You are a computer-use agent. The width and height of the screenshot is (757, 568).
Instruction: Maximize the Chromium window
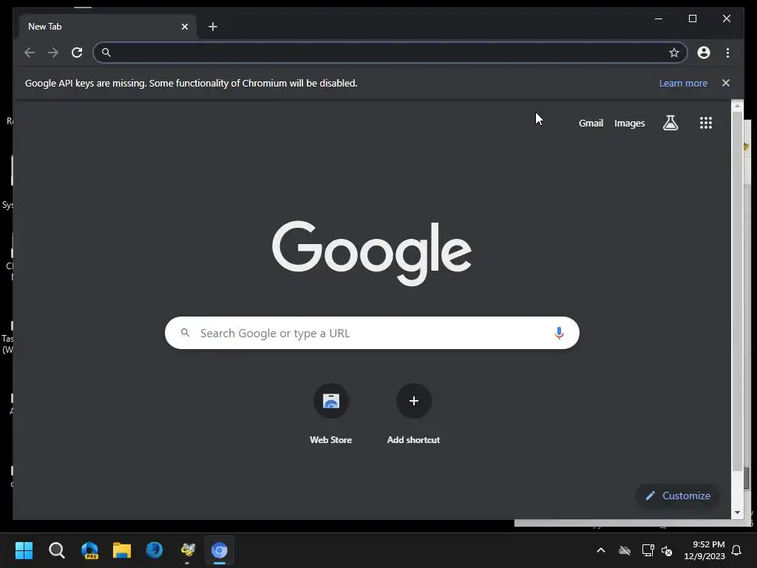pyautogui.click(x=692, y=18)
